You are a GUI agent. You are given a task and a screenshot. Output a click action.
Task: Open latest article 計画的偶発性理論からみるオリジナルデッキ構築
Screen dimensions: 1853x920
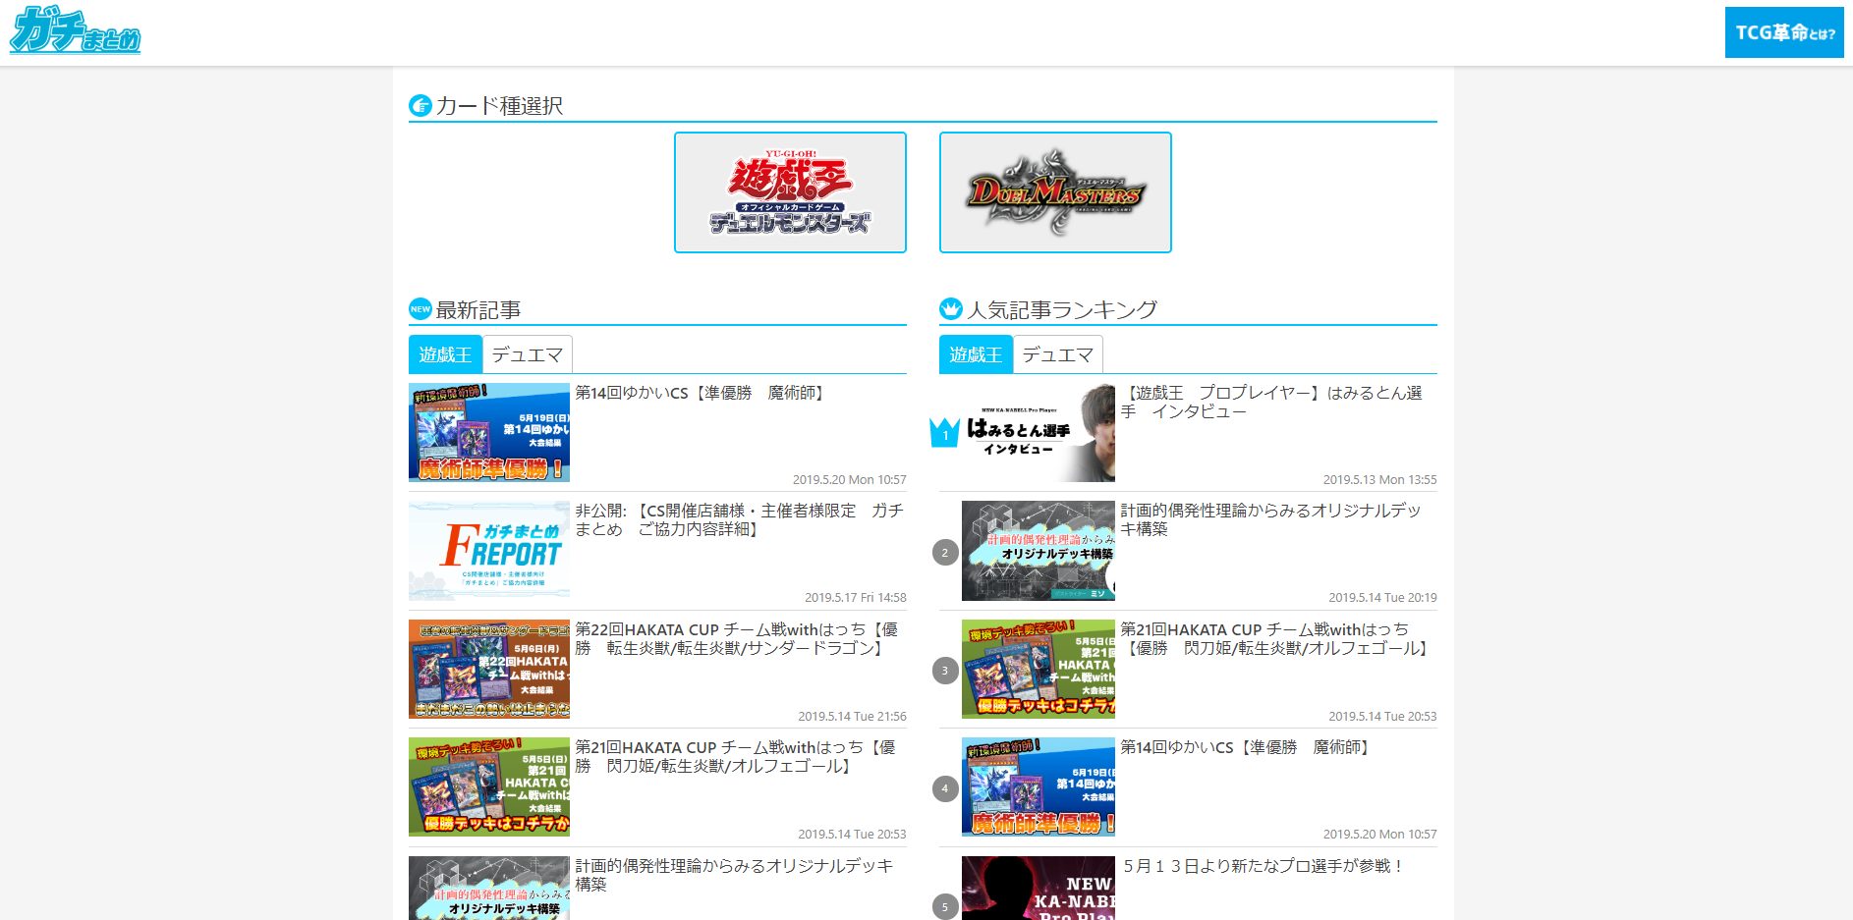pyautogui.click(x=735, y=875)
